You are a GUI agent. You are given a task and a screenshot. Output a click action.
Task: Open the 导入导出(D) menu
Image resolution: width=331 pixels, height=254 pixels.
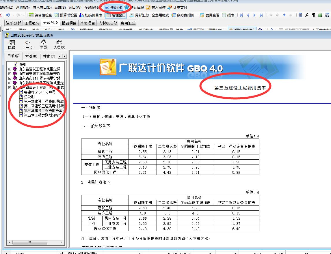point(42,8)
